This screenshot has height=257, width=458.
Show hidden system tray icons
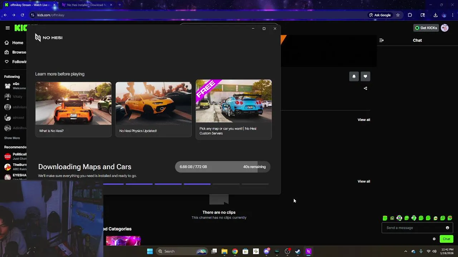pyautogui.click(x=405, y=251)
